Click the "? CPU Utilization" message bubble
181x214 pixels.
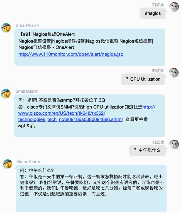143,79
